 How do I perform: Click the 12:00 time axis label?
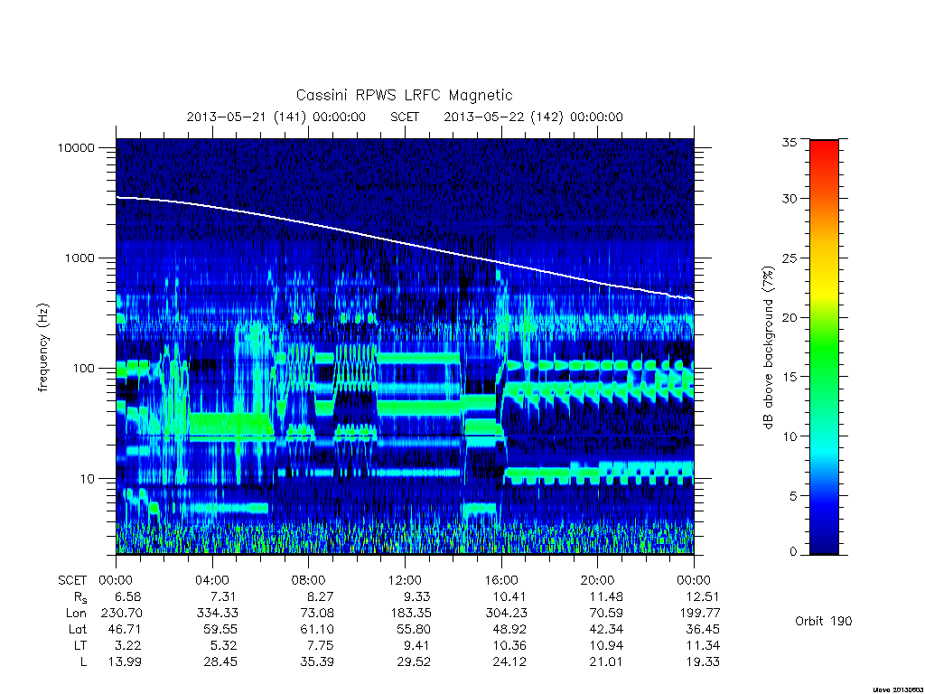click(x=405, y=580)
